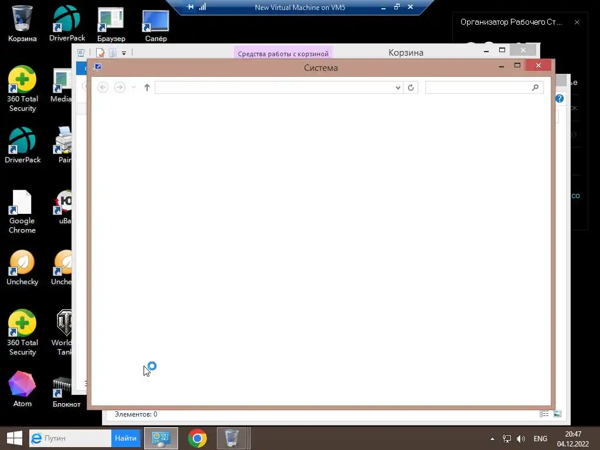Open the clock showing 20:47
The width and height of the screenshot is (600, 450).
point(573,439)
